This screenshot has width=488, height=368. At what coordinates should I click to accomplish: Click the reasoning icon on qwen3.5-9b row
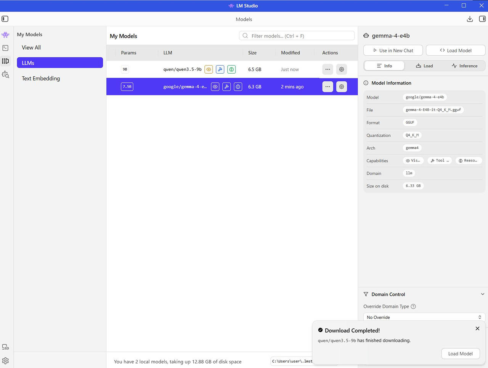(x=231, y=69)
